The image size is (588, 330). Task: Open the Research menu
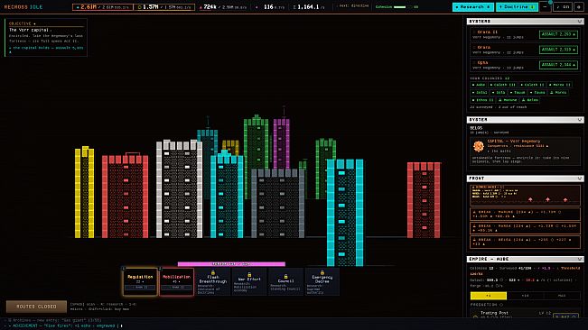473,6
